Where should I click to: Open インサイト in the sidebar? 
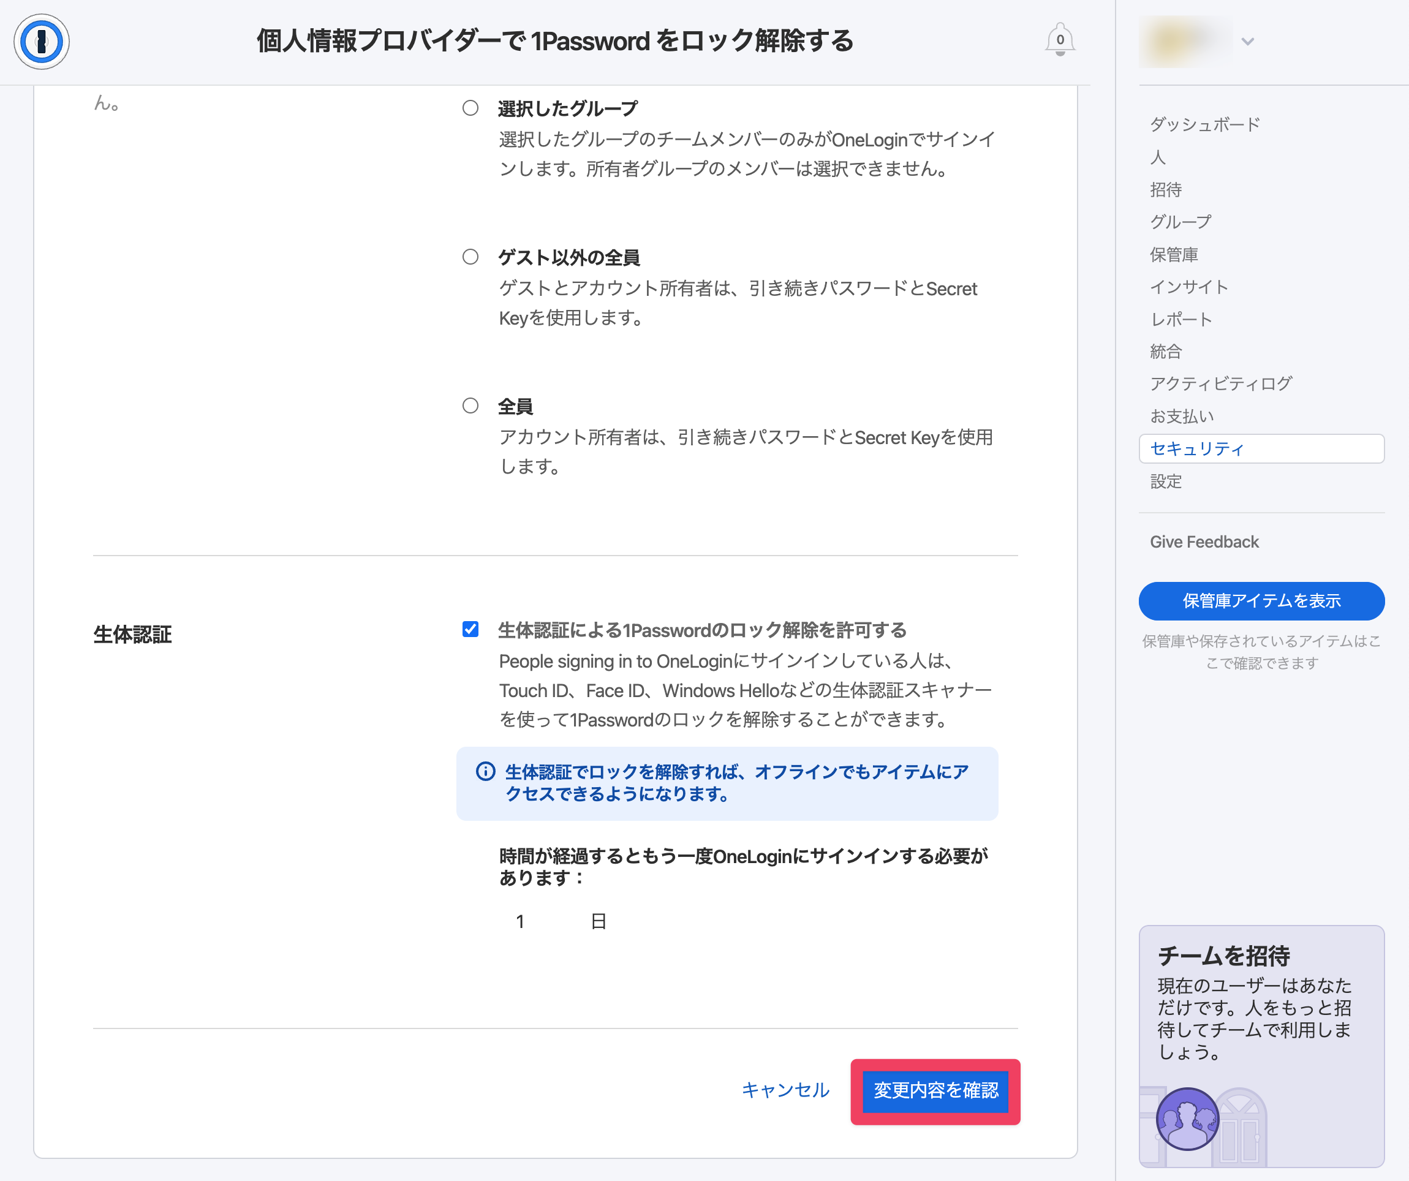1189,287
